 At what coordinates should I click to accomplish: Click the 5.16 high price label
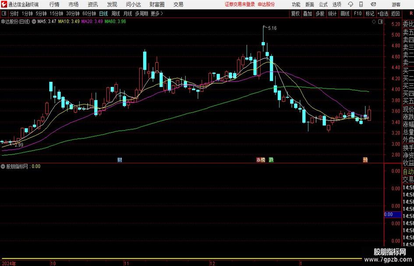point(272,28)
